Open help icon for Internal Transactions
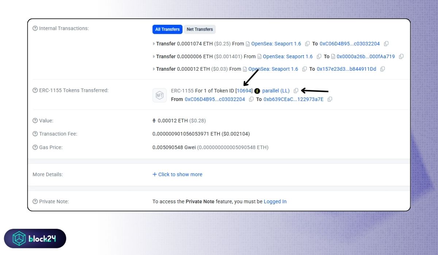Image resolution: width=438 pixels, height=255 pixels. click(x=35, y=28)
